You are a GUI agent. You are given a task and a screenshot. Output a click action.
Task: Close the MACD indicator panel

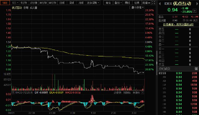click(x=142, y=92)
